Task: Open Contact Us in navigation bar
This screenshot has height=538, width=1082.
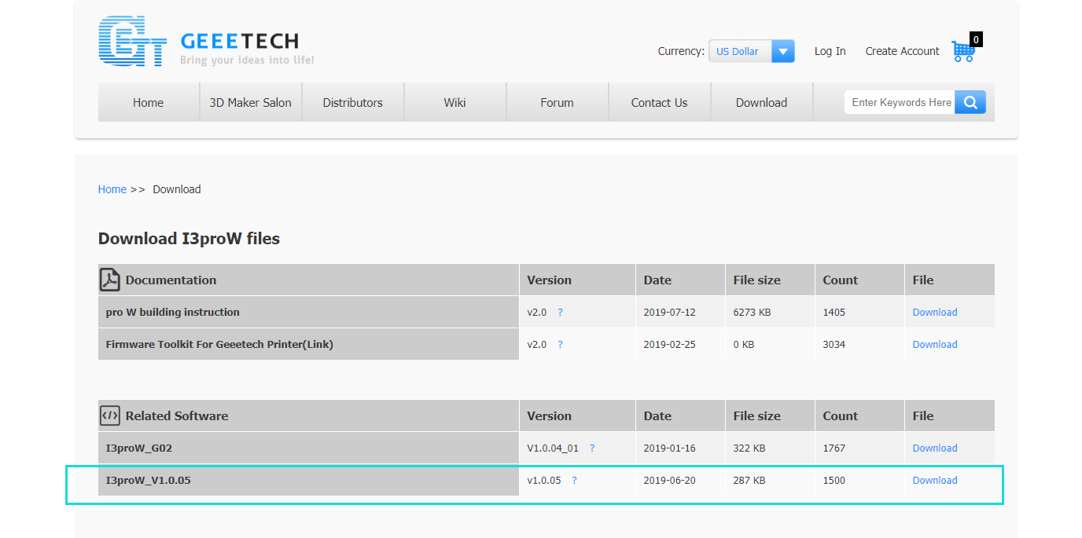Action: (x=659, y=102)
